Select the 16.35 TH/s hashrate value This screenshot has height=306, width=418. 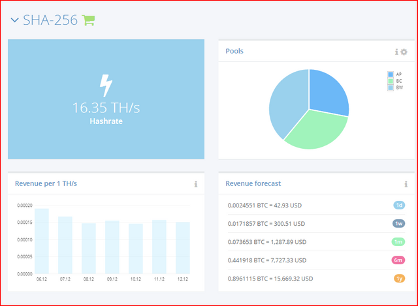click(106, 108)
